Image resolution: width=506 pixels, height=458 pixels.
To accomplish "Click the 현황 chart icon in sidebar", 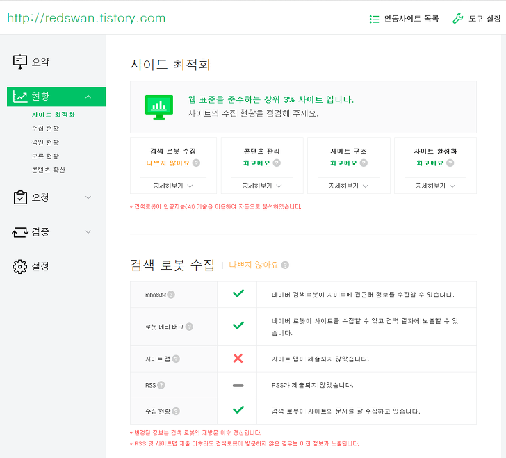I will [x=20, y=97].
